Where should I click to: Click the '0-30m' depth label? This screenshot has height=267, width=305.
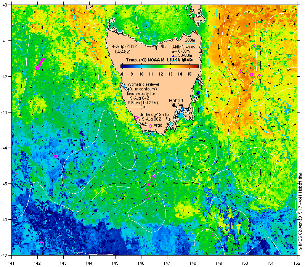point(184,51)
